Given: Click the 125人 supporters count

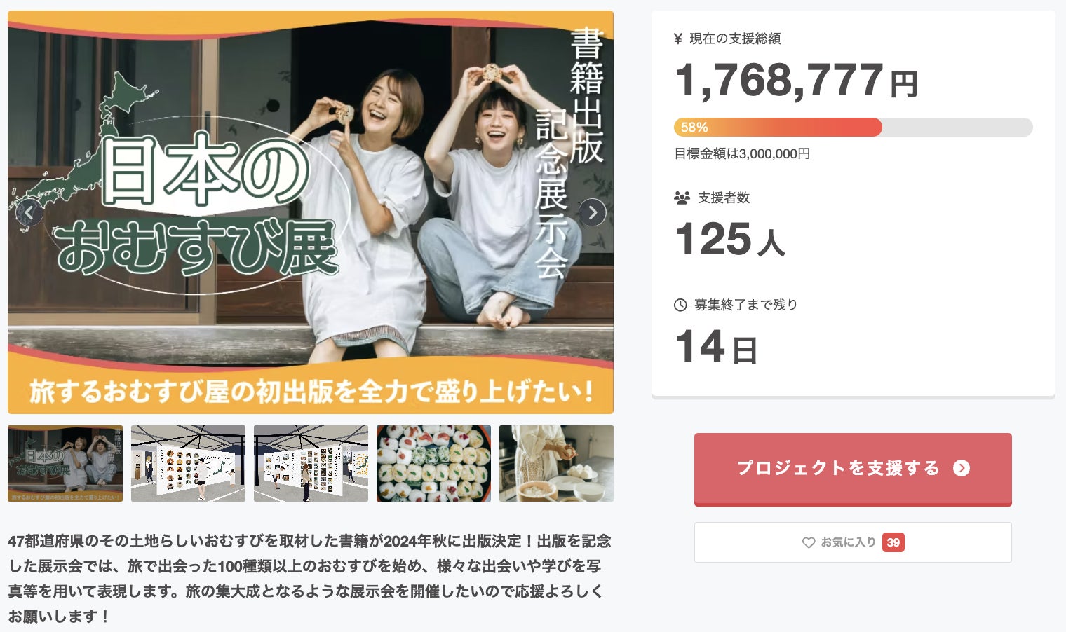Looking at the screenshot, I should [729, 240].
